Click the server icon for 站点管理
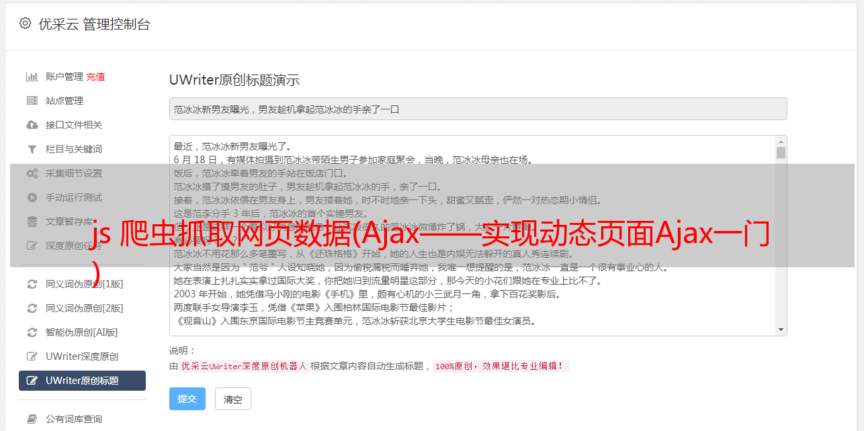Viewport: 864px width, 431px height. (32, 101)
